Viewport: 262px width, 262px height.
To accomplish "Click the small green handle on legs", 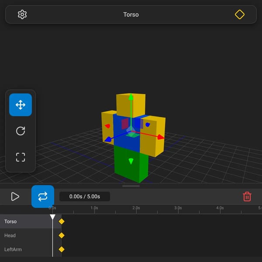I will (131, 161).
